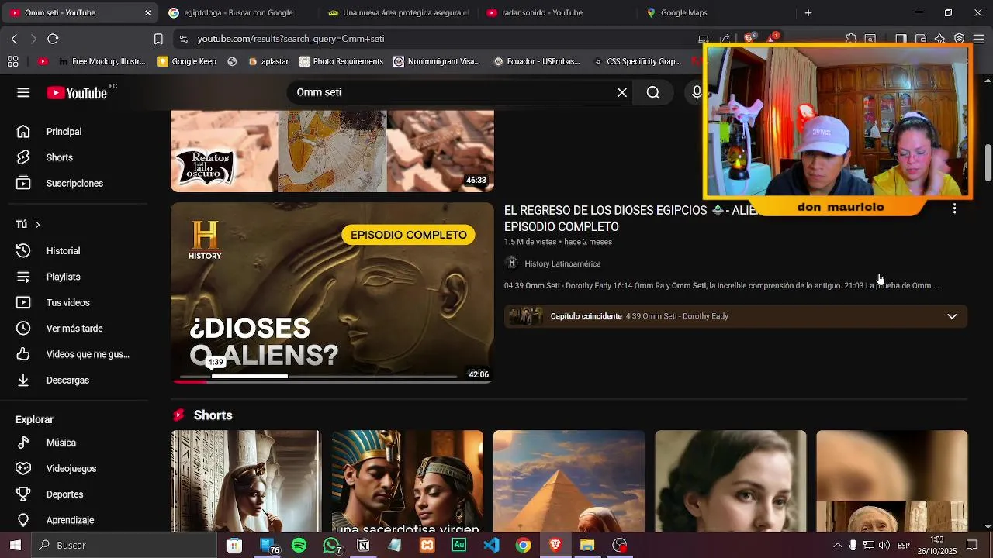The width and height of the screenshot is (993, 558).
Task: Start voice search with the microphone
Action: [697, 92]
